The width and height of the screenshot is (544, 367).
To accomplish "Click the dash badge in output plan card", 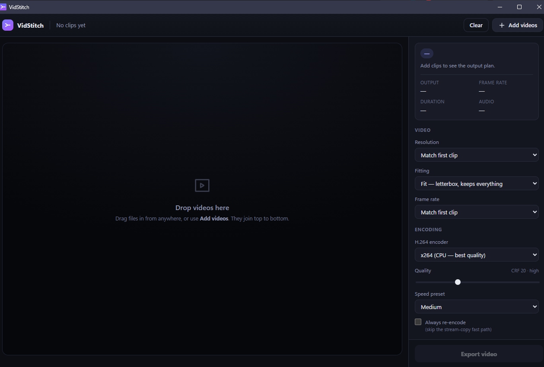I will click(427, 53).
